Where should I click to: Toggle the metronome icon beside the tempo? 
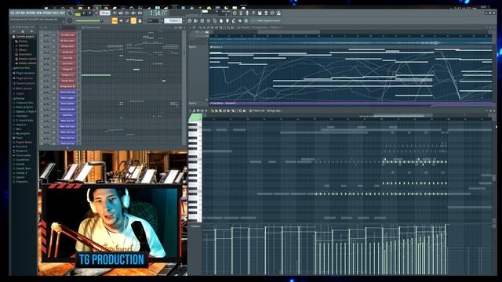pos(115,13)
